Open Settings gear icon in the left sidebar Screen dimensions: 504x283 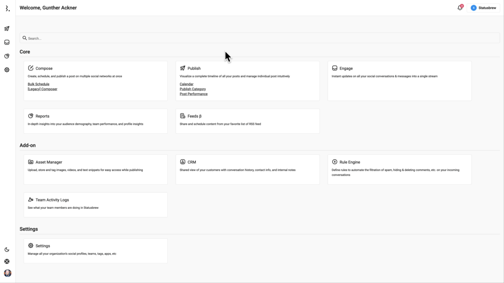7,70
